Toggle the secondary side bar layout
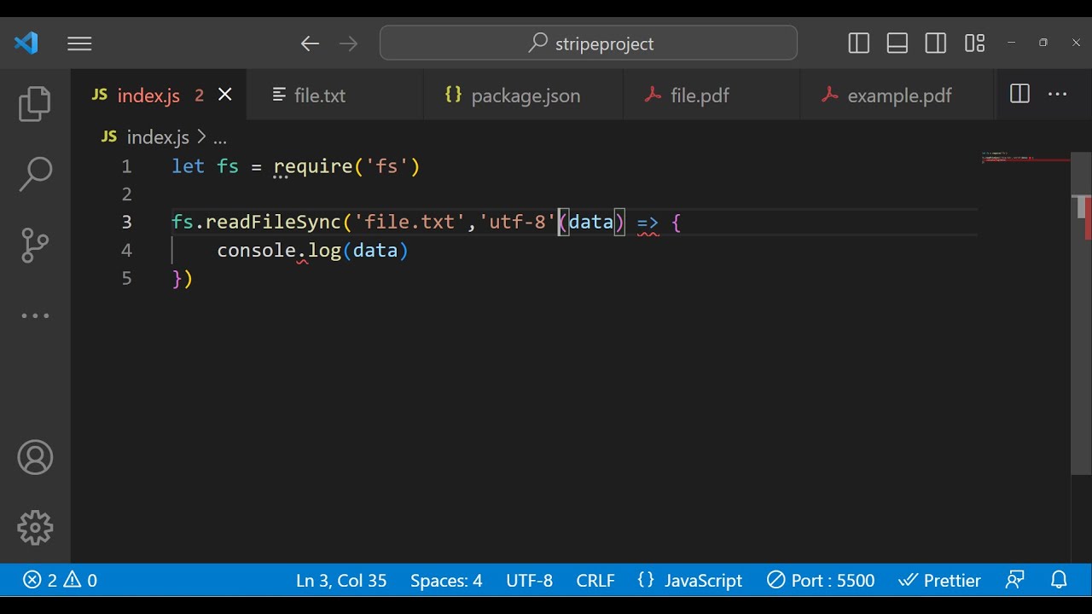 click(x=936, y=43)
